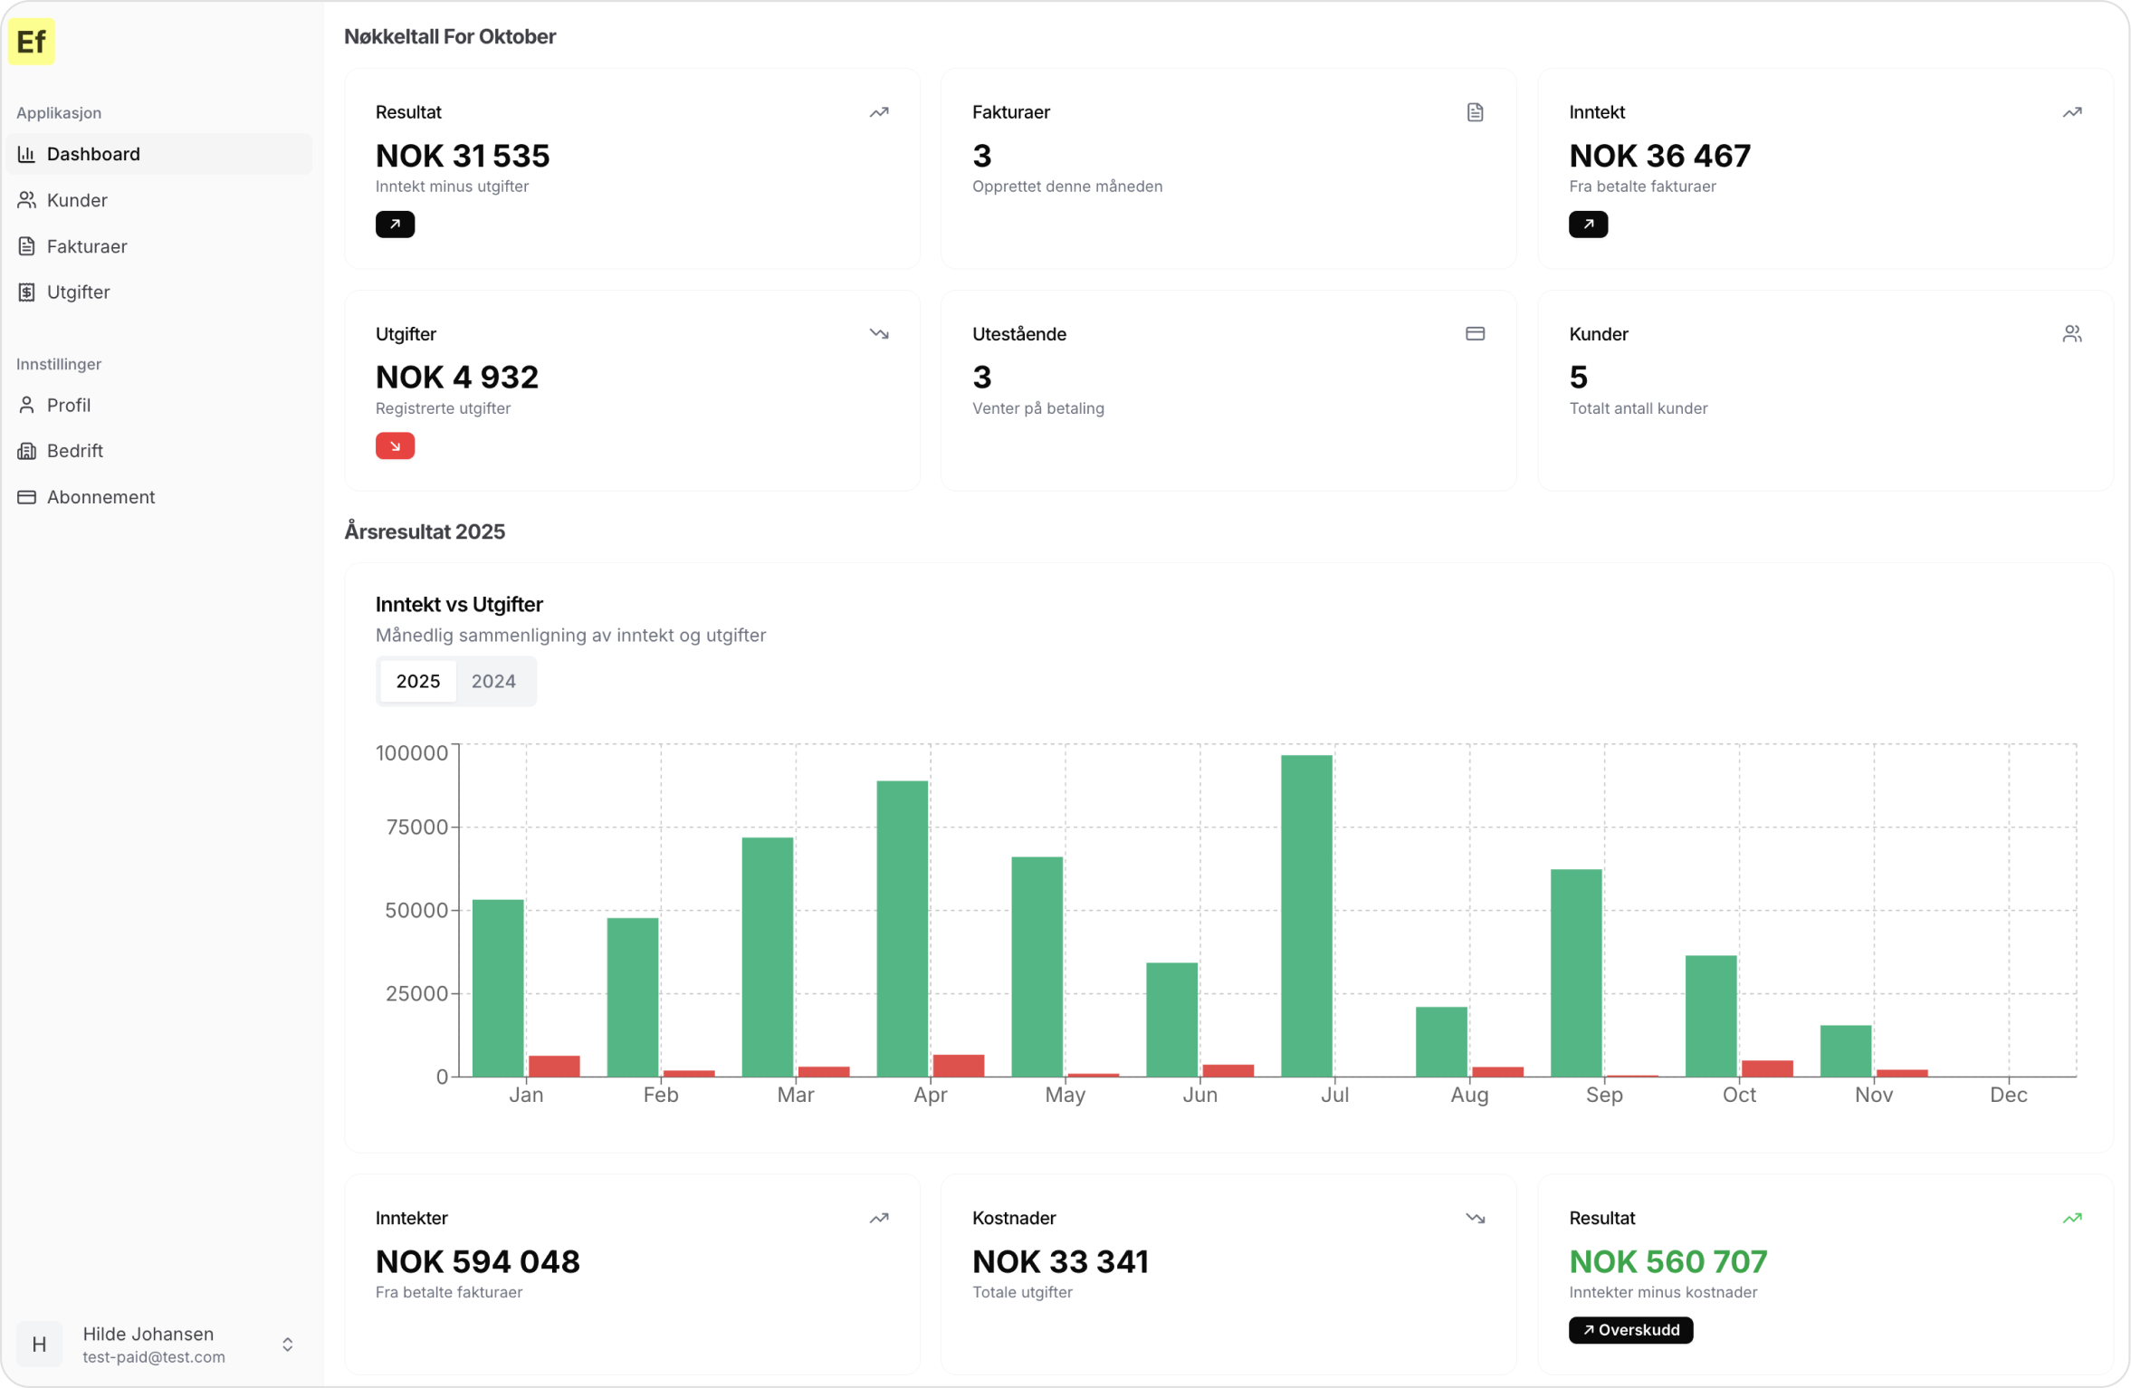Click the red January expense bar
2131x1388 pixels.
[x=554, y=1066]
